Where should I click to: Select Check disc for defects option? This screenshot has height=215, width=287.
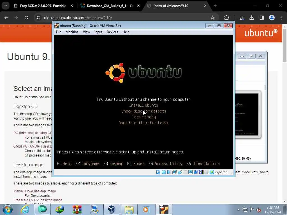point(144,111)
